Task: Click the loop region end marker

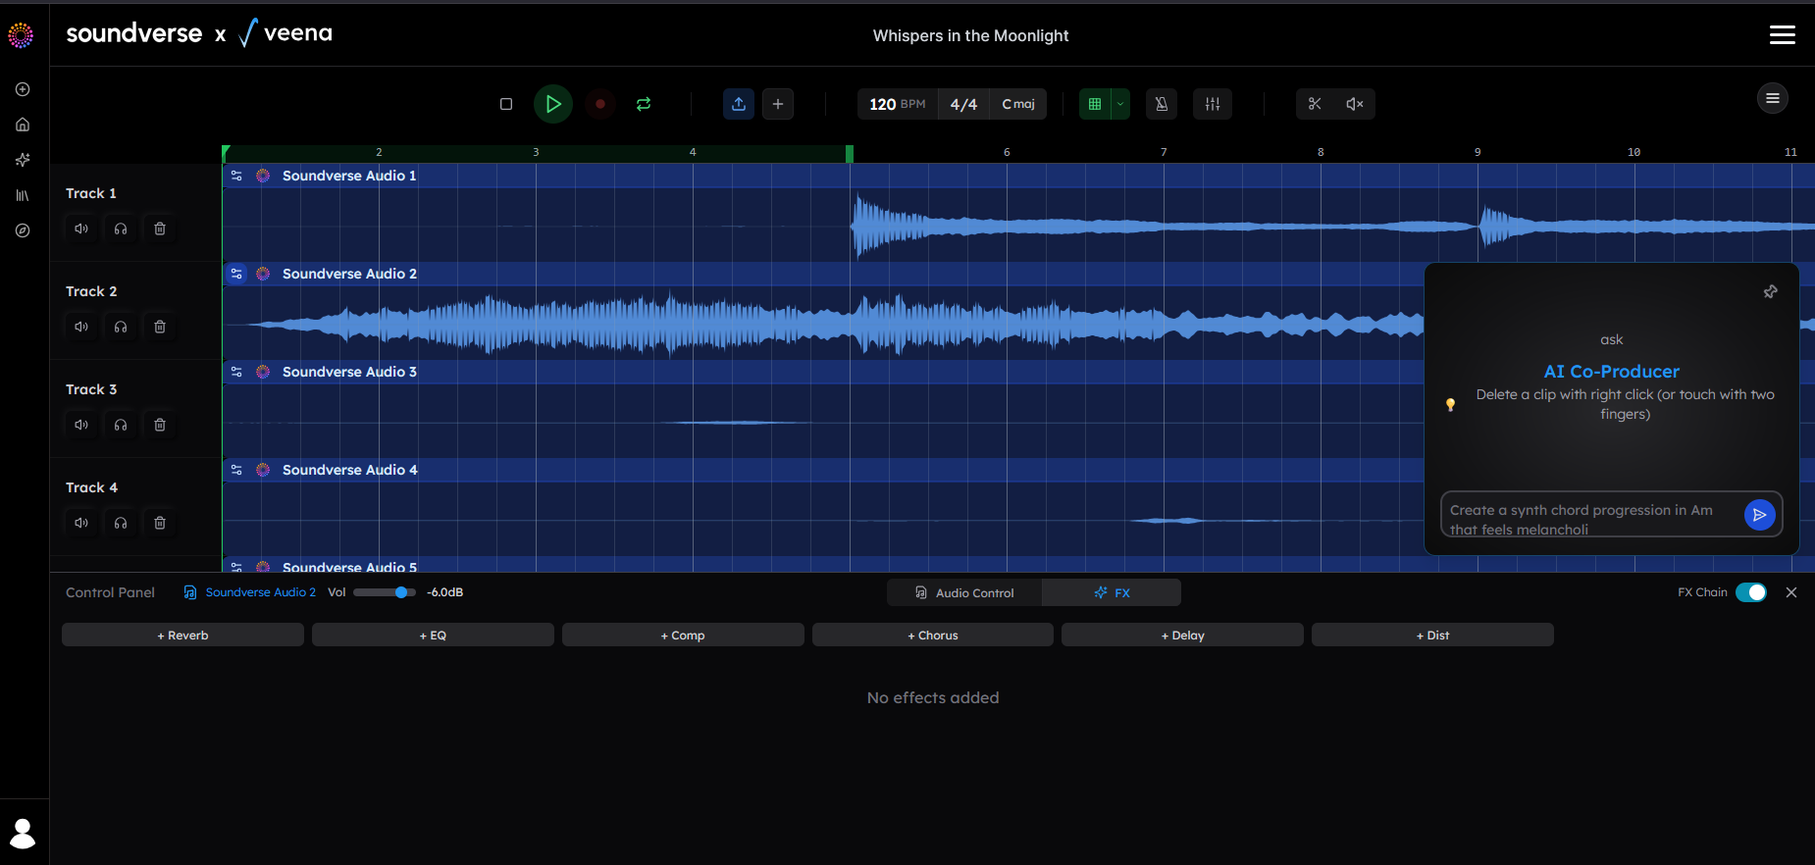Action: (x=850, y=153)
